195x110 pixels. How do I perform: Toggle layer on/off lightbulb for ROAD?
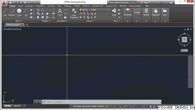[80, 10]
